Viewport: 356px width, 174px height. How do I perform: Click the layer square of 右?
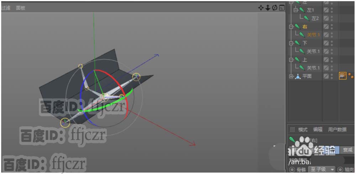(x=326, y=27)
